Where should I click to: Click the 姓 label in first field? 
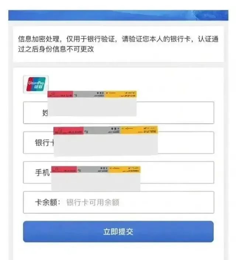(x=45, y=113)
